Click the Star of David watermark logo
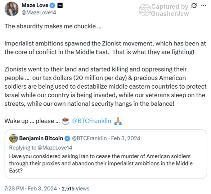211x194 pixels. [144, 10]
